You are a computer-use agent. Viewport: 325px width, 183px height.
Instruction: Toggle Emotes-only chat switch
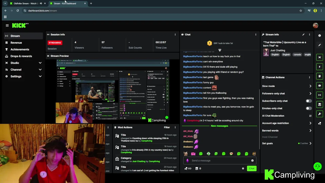click(308, 108)
